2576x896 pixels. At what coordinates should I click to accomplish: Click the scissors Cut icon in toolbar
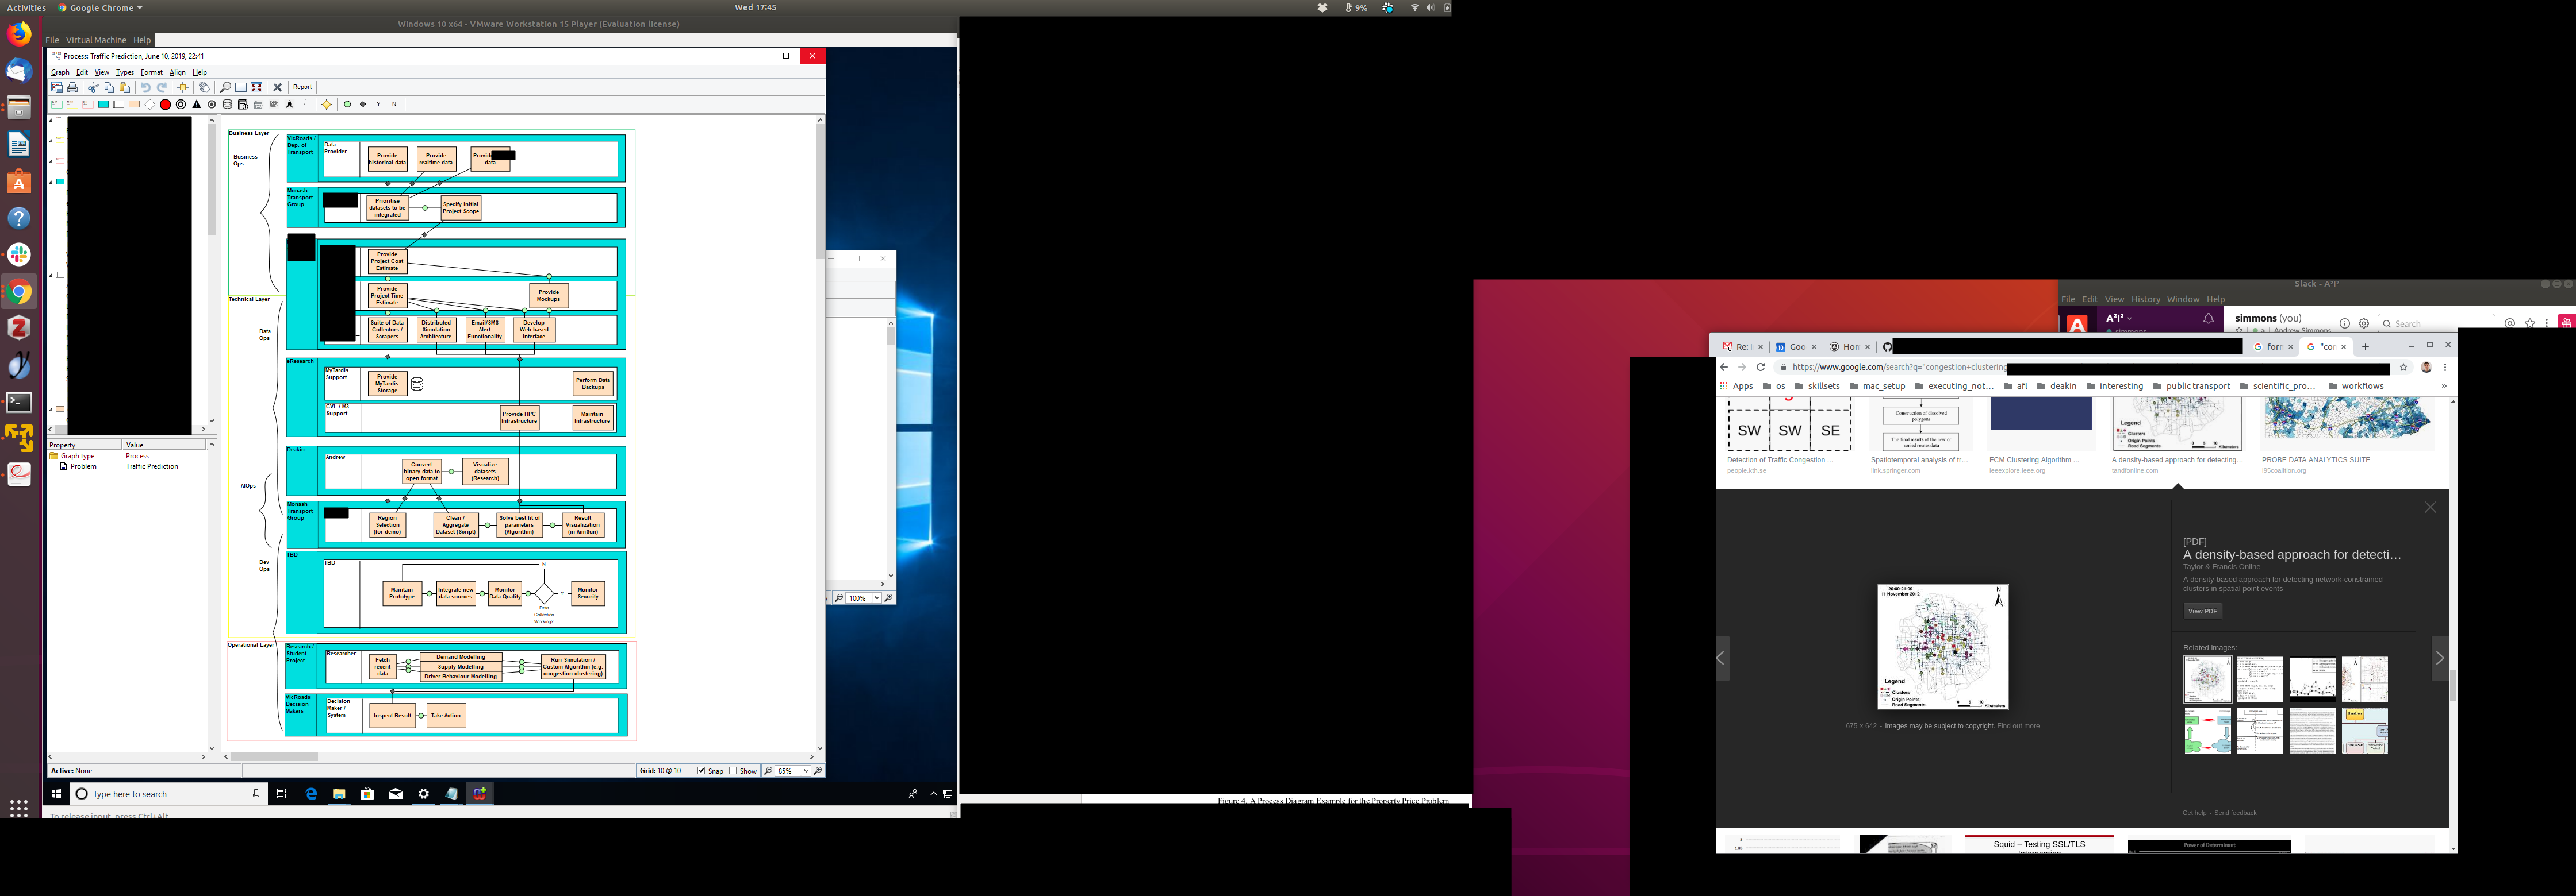pyautogui.click(x=93, y=87)
